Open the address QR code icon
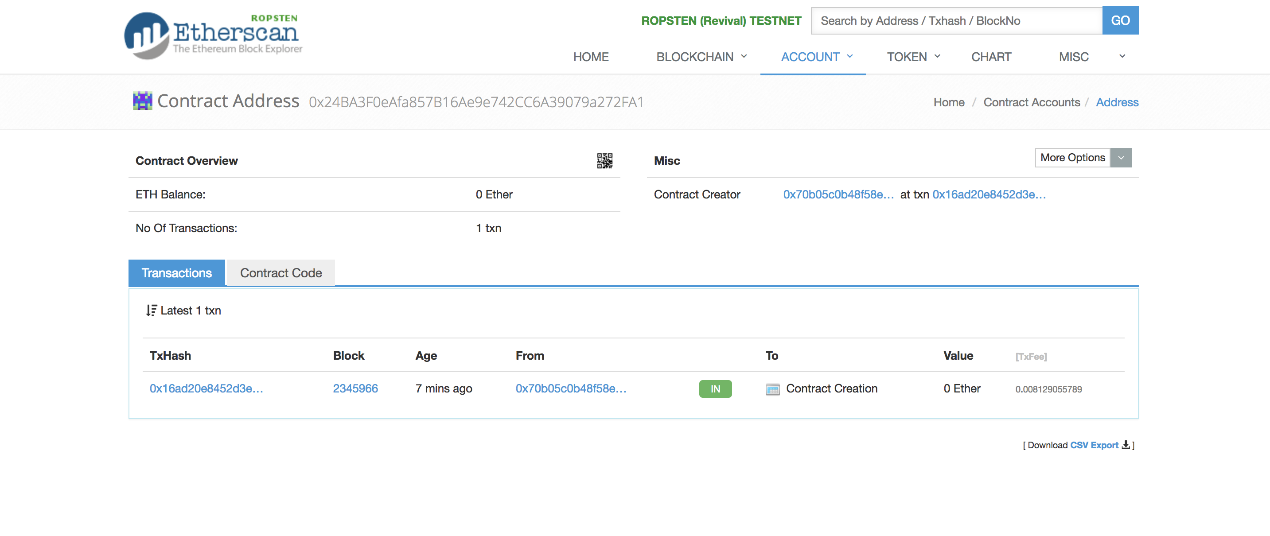The width and height of the screenshot is (1270, 536). (604, 161)
